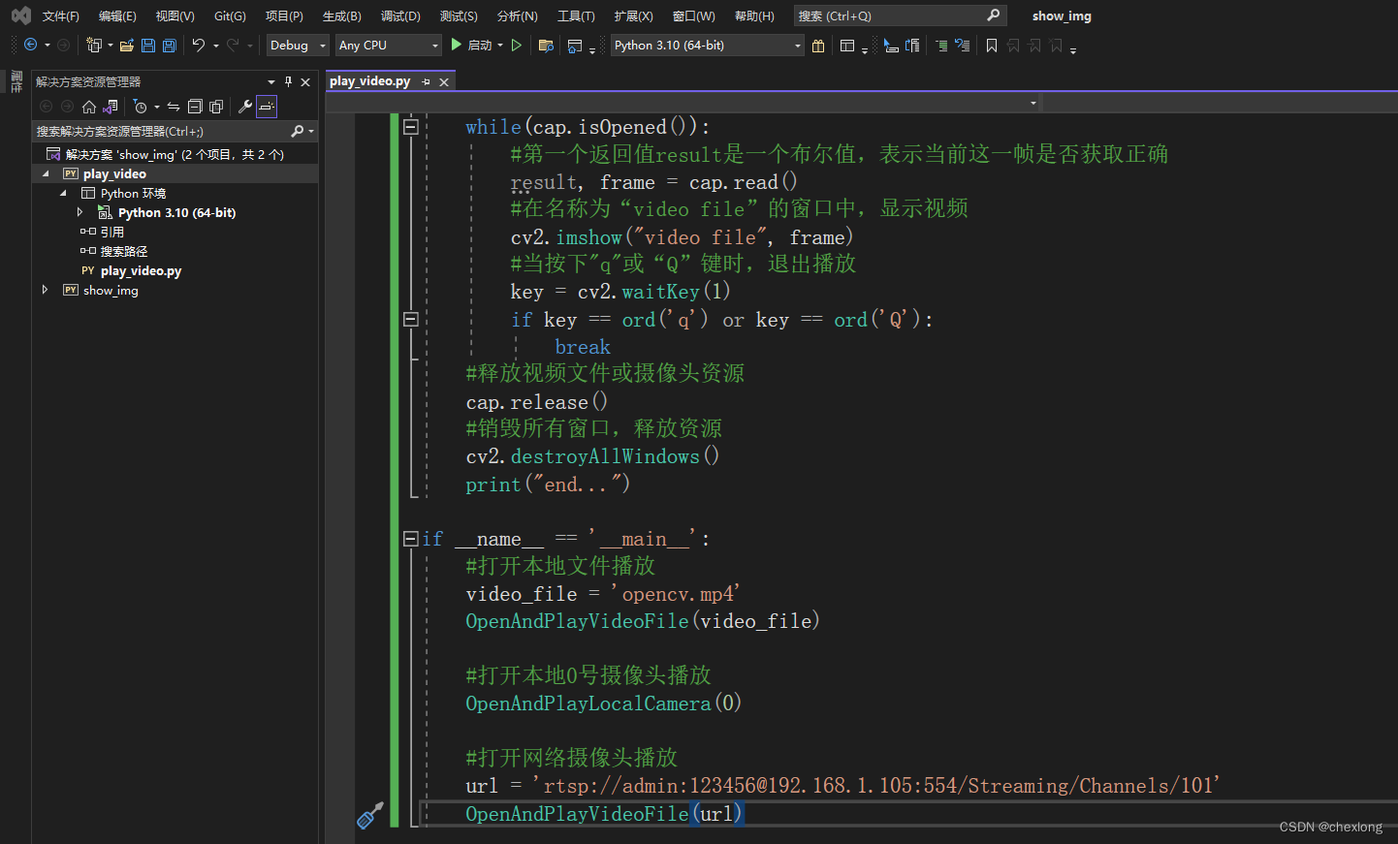The height and width of the screenshot is (844, 1398).
Task: Click the green Start debugging button
Action: pos(457,46)
